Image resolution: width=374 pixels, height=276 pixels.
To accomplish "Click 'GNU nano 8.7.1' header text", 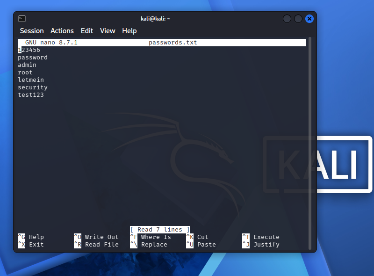I will point(51,43).
